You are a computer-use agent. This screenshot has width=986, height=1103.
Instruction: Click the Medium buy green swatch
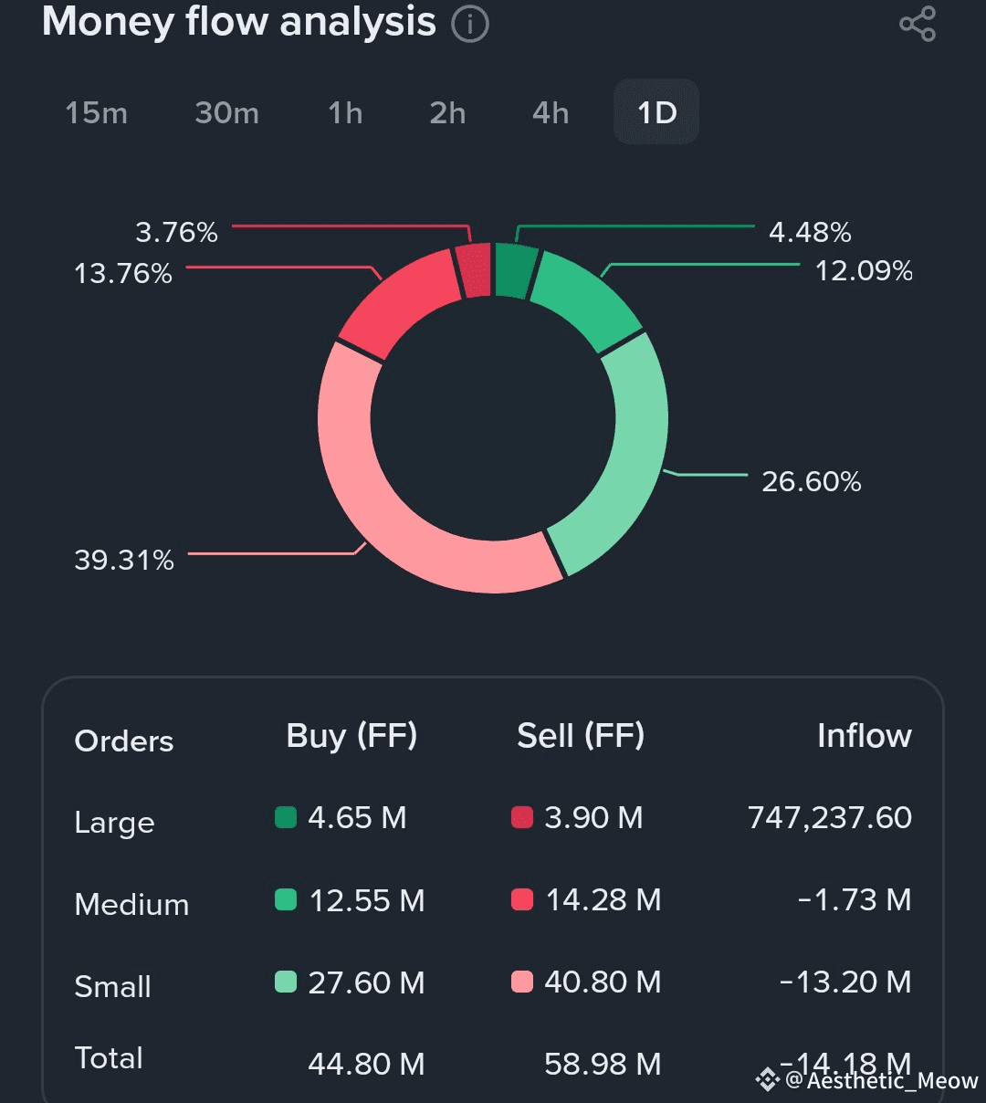click(x=286, y=900)
